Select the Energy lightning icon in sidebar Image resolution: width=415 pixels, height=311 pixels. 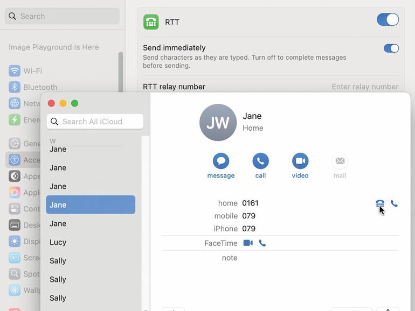tap(15, 119)
